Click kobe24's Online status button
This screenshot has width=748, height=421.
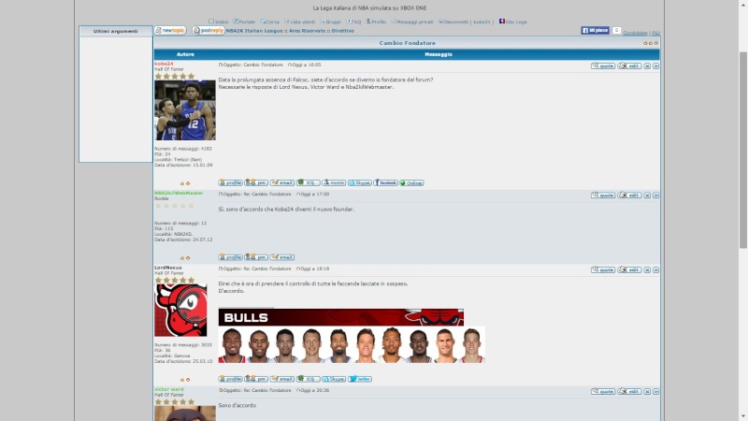(411, 182)
